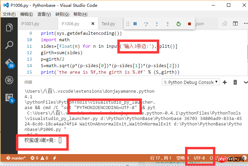The image size is (248, 166).
Task: Open errors and warnings count in status bar
Action: pyautogui.click(x=39, y=158)
